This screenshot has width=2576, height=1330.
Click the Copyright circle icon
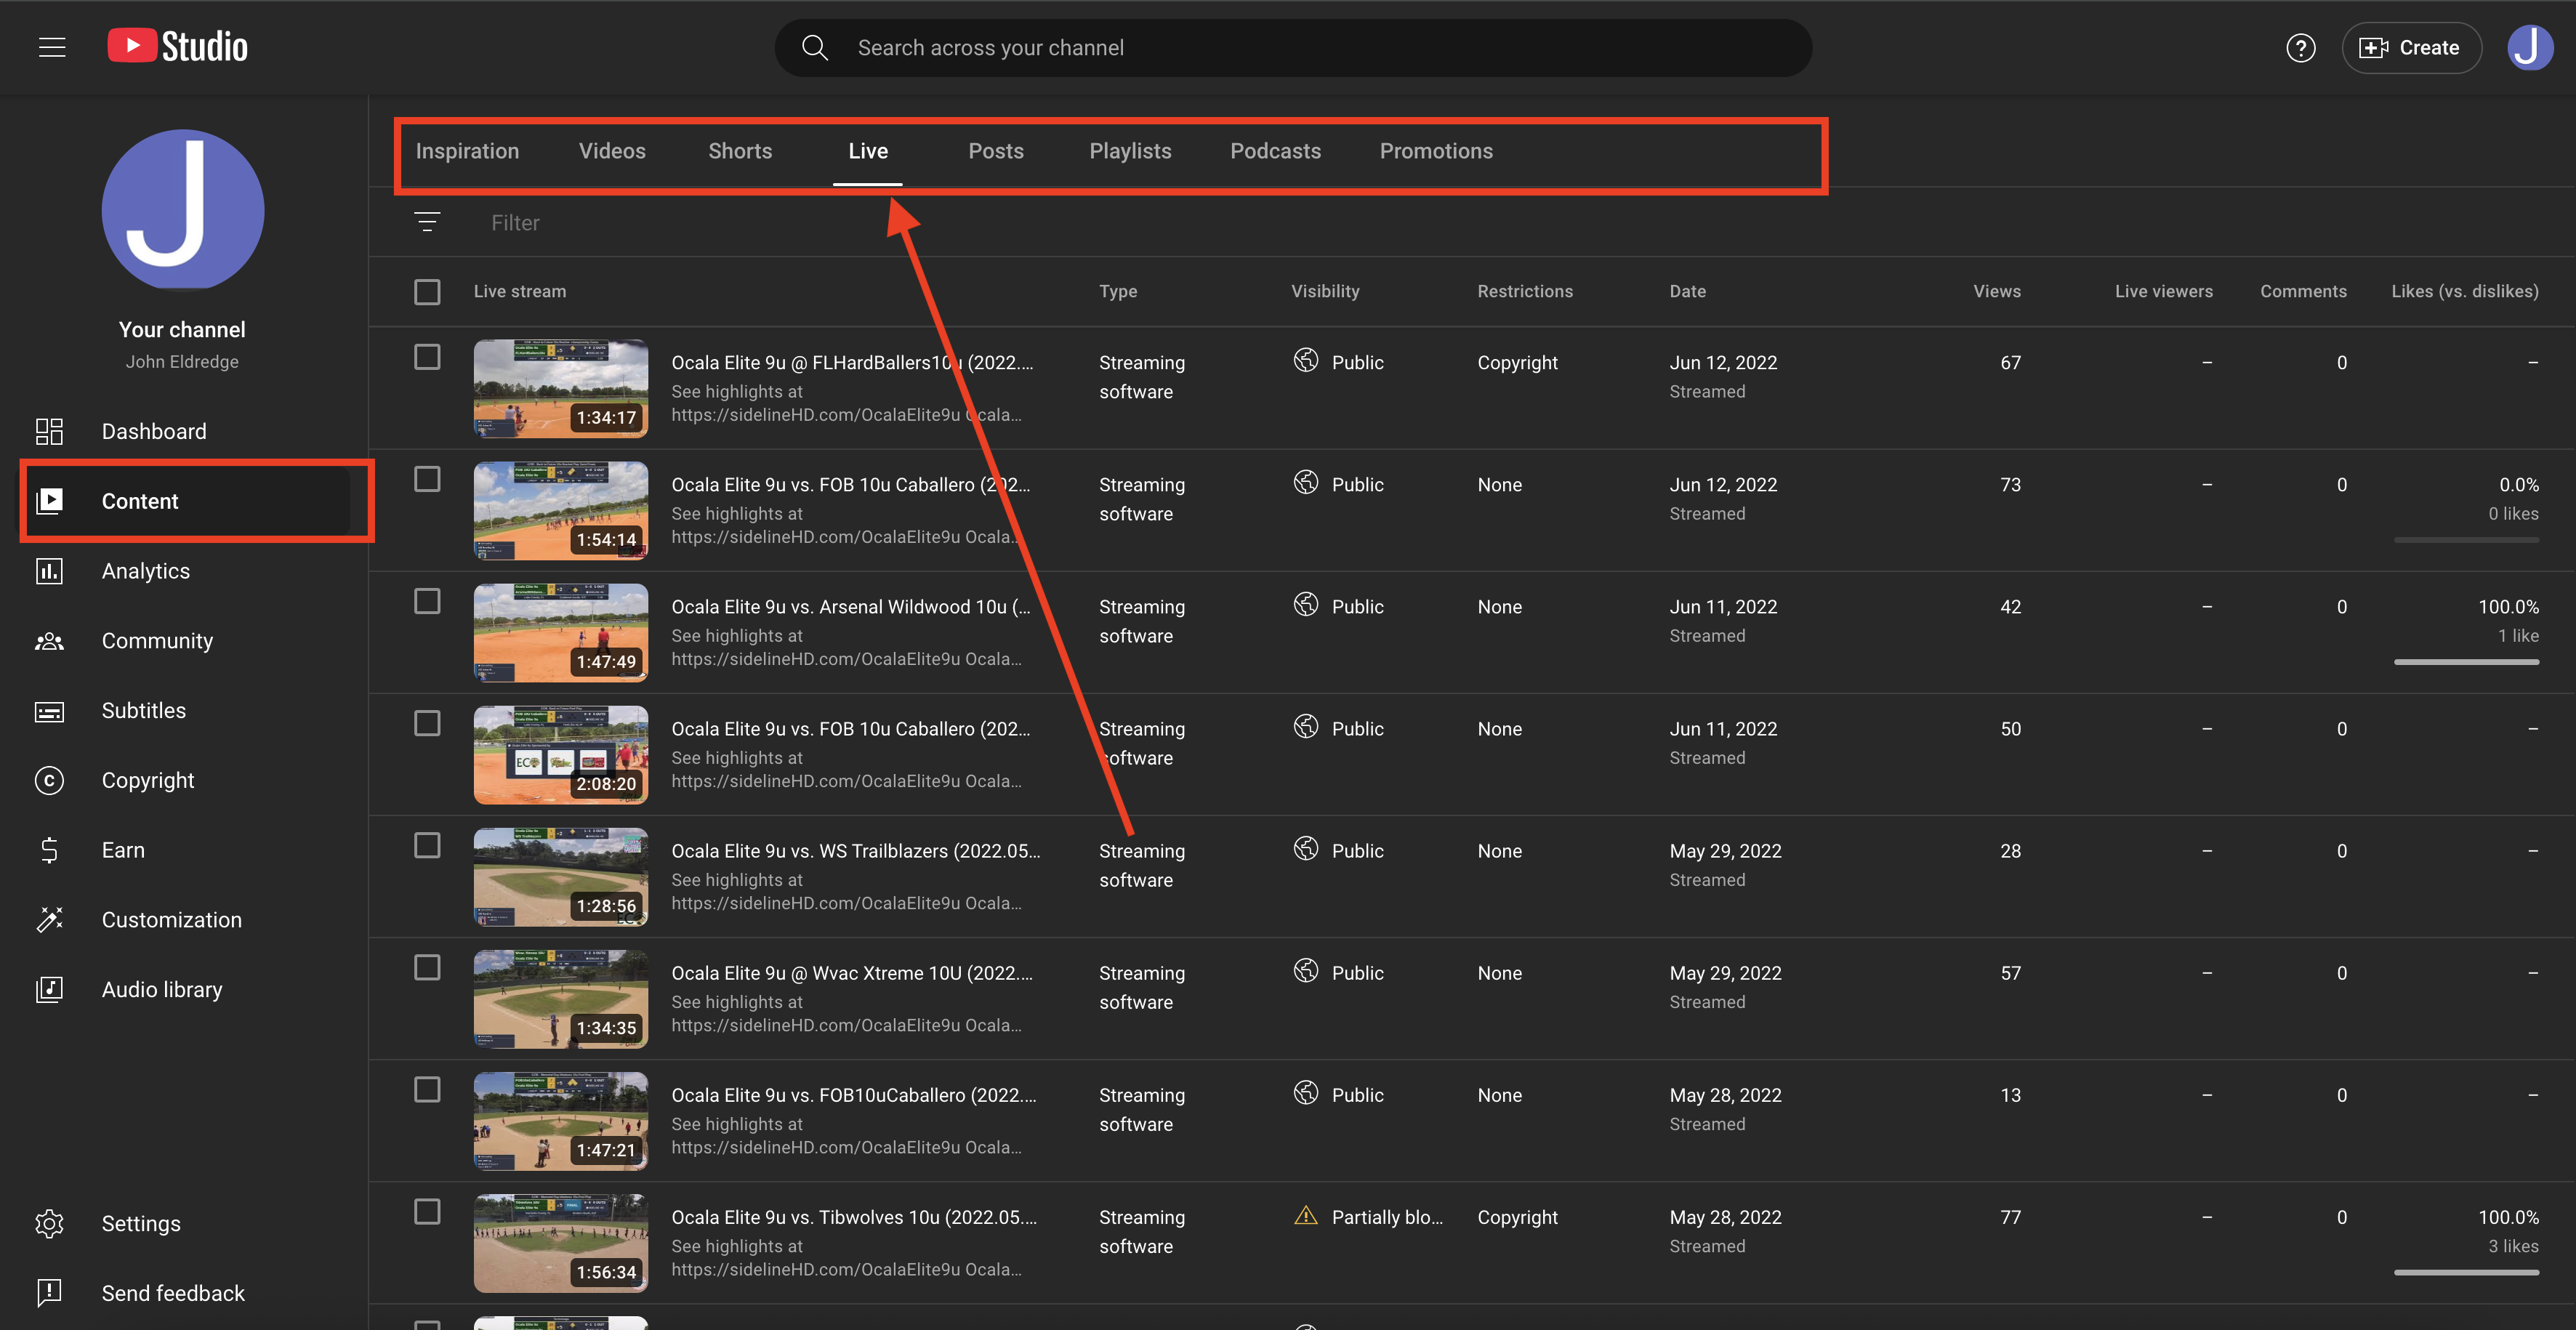click(49, 780)
